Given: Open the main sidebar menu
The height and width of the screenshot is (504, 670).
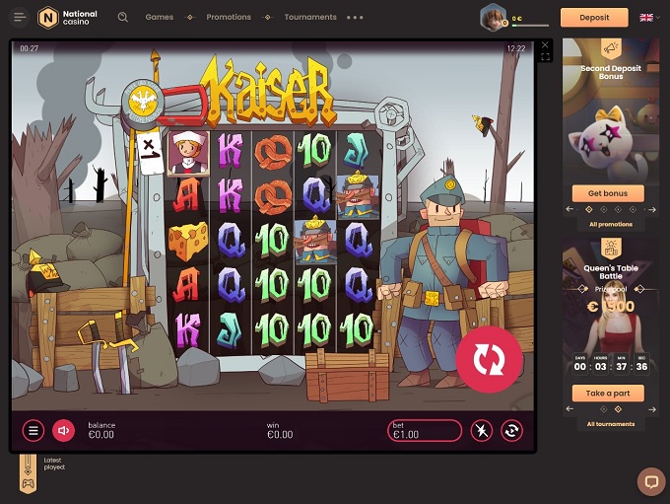Looking at the screenshot, I should click(x=20, y=17).
